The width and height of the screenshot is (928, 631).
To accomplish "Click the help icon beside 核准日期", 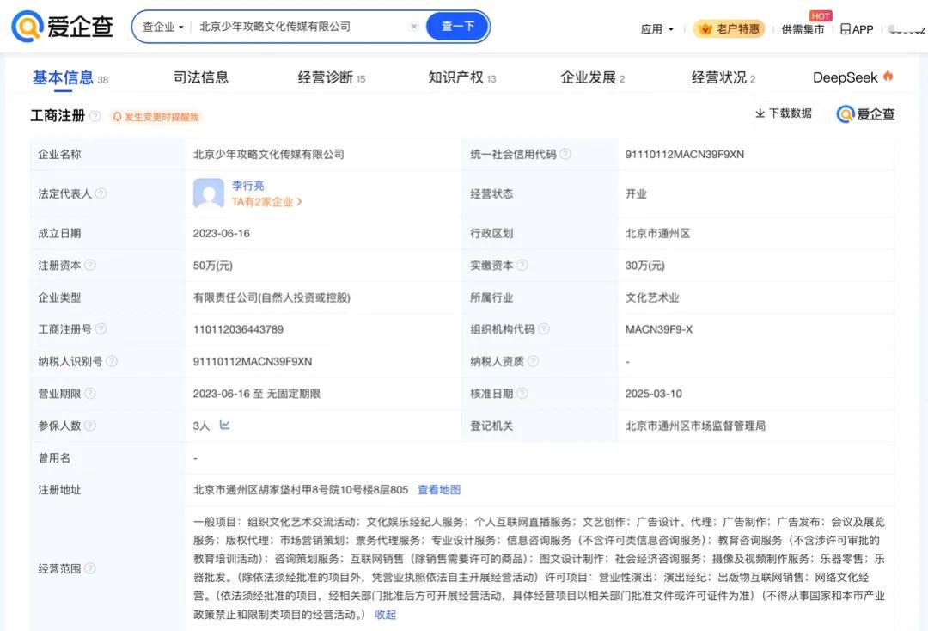I will pyautogui.click(x=522, y=393).
